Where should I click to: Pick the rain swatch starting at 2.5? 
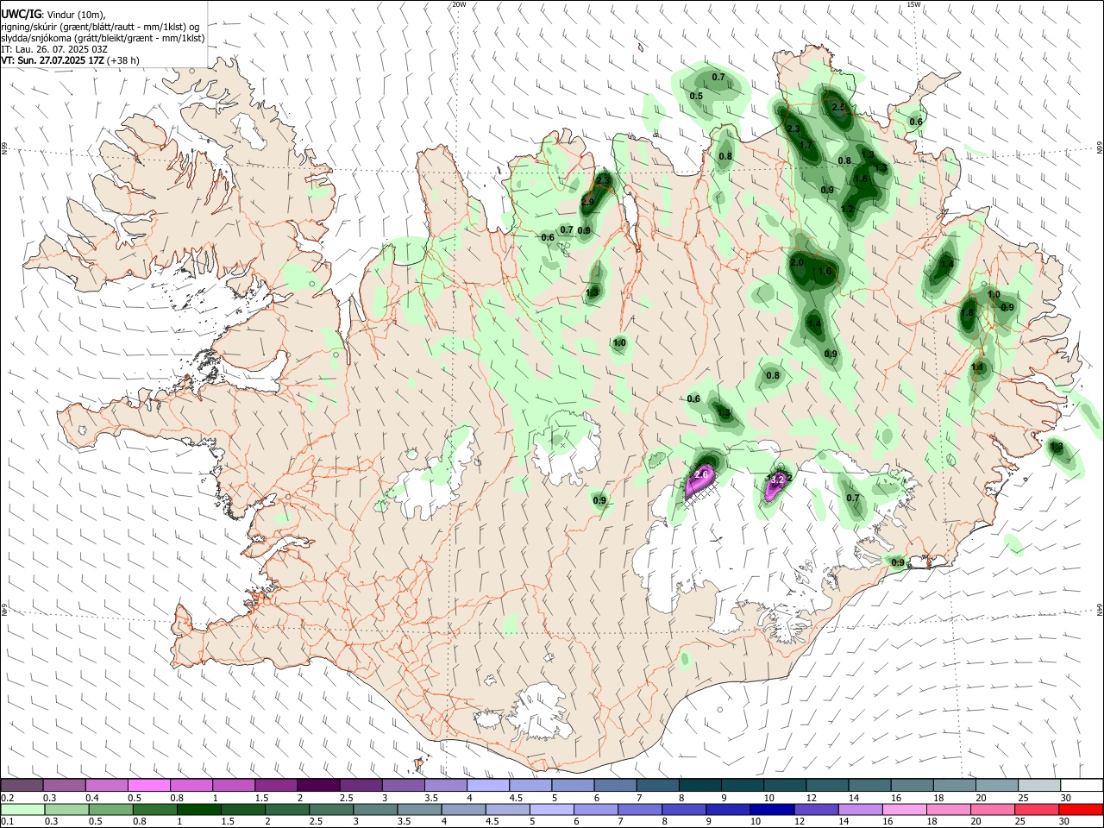click(331, 810)
